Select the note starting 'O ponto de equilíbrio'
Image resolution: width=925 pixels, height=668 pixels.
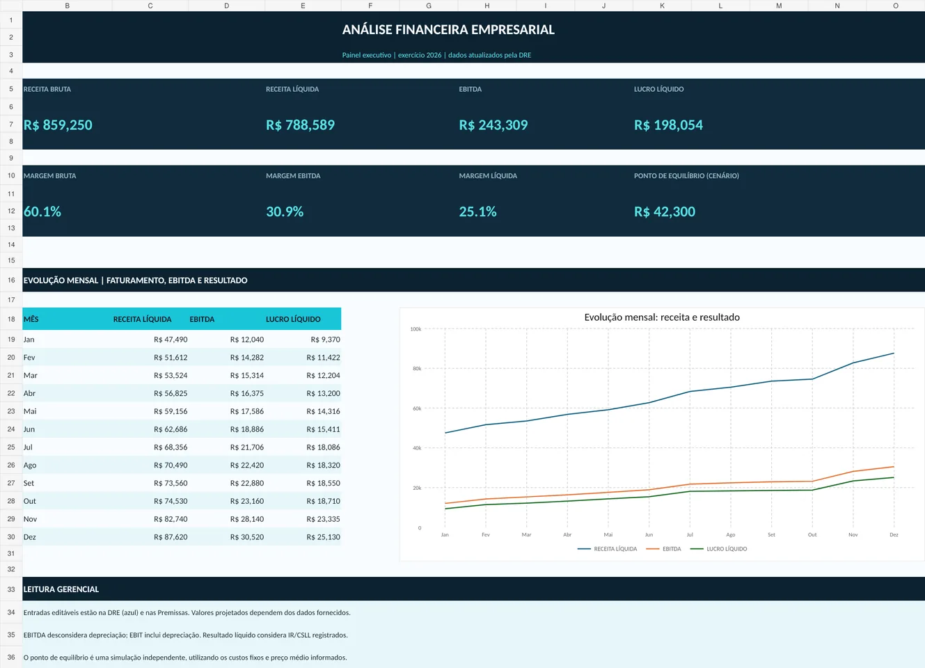click(x=185, y=658)
